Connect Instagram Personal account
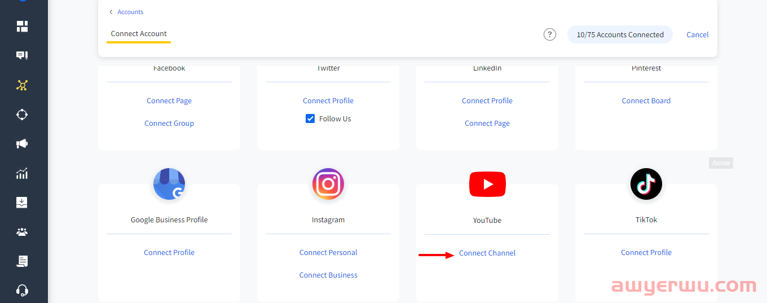This screenshot has width=767, height=303. click(x=328, y=252)
